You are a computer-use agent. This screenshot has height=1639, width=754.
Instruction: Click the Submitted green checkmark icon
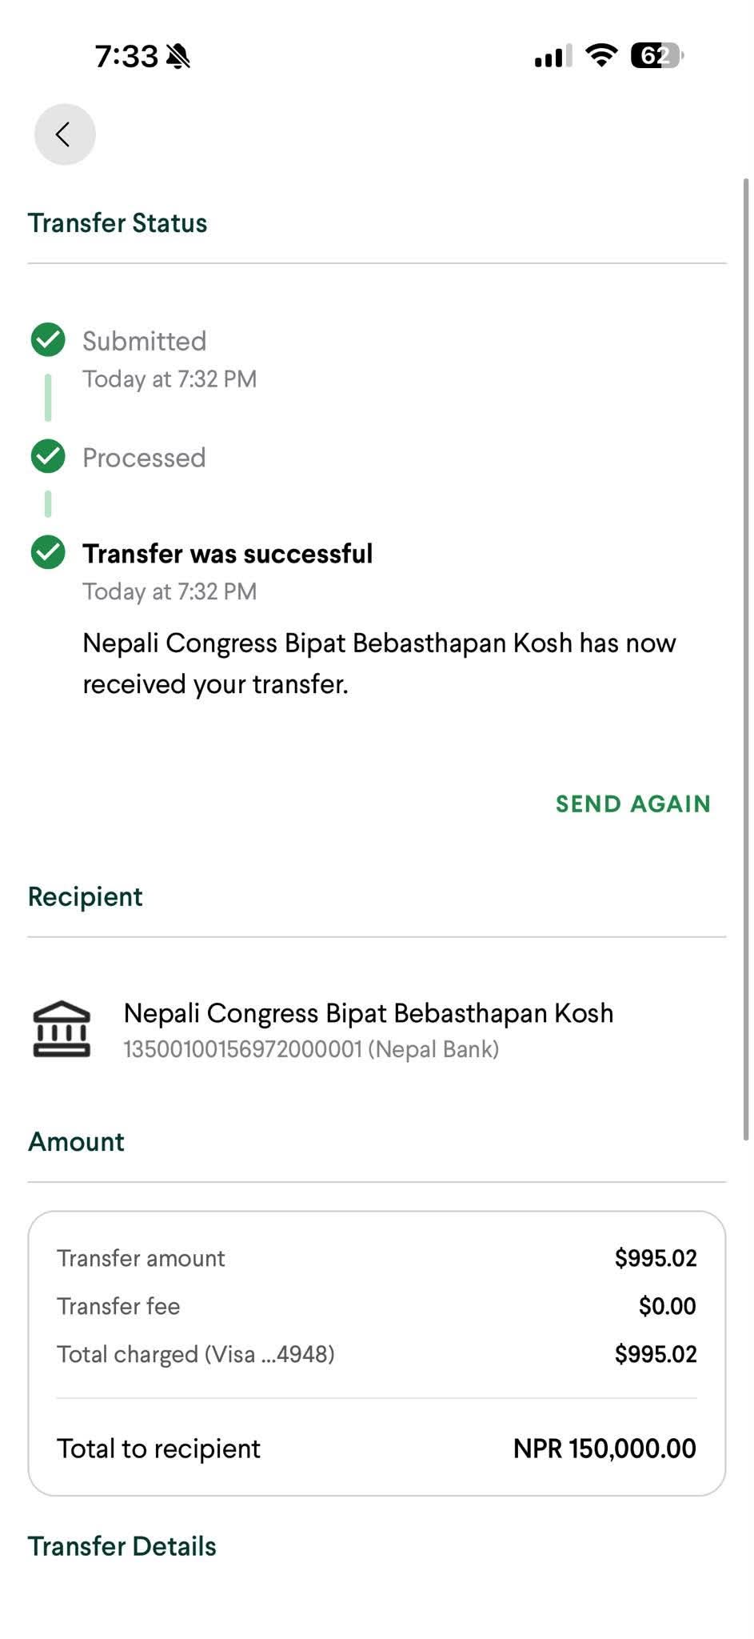pyautogui.click(x=48, y=340)
